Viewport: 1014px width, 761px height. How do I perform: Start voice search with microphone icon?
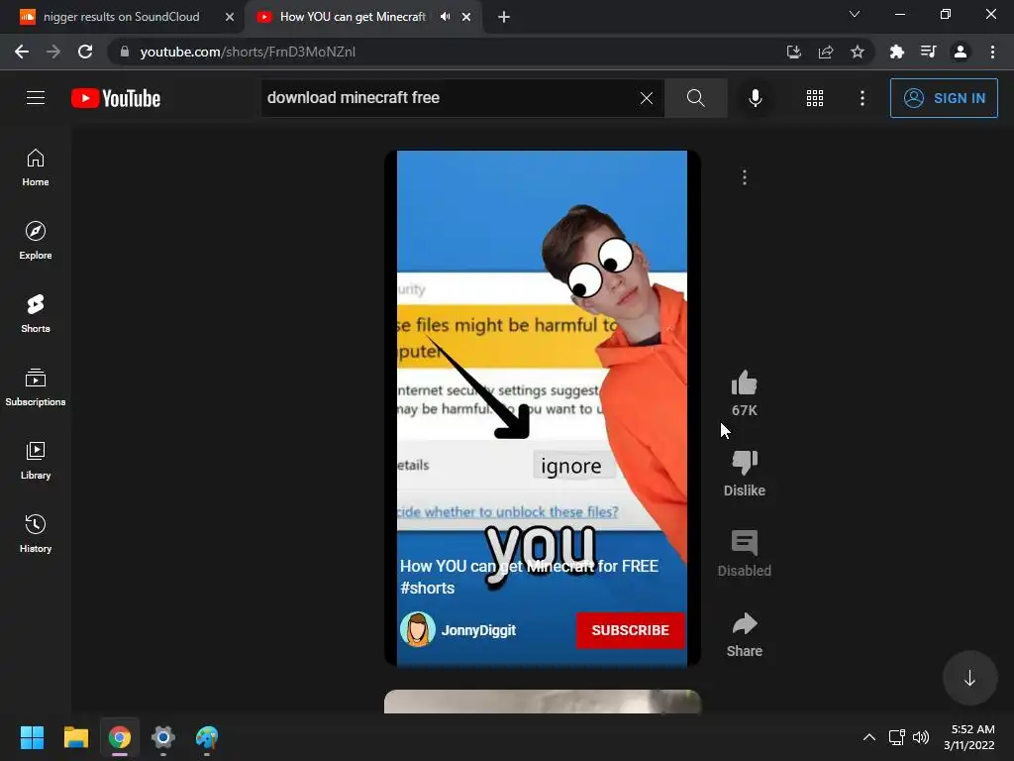pos(755,98)
